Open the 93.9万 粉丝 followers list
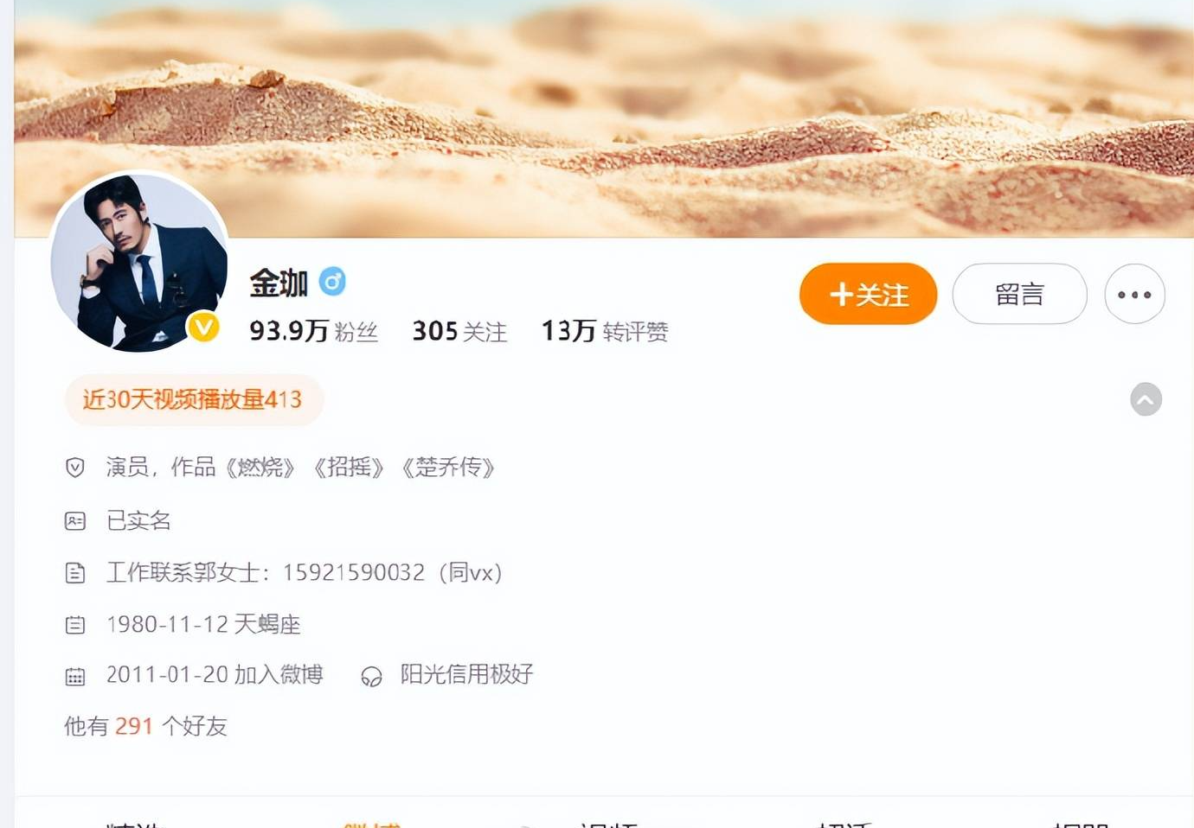Screen dimensions: 1194x828 313,331
